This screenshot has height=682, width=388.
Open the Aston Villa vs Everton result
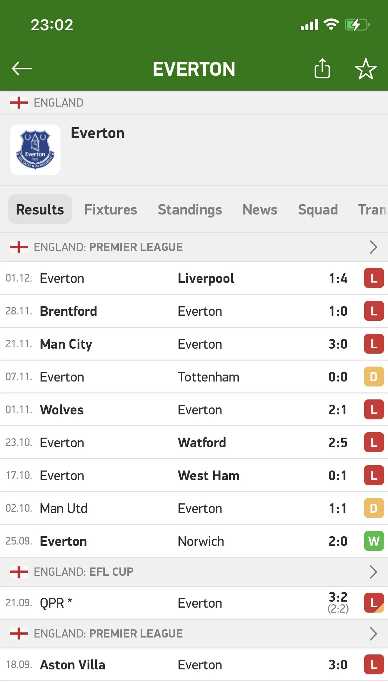point(194,665)
